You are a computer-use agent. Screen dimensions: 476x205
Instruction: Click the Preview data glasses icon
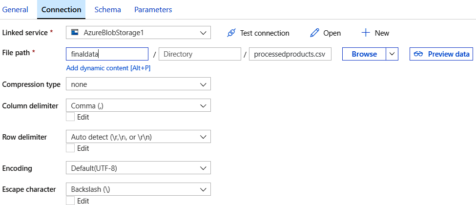(418, 54)
